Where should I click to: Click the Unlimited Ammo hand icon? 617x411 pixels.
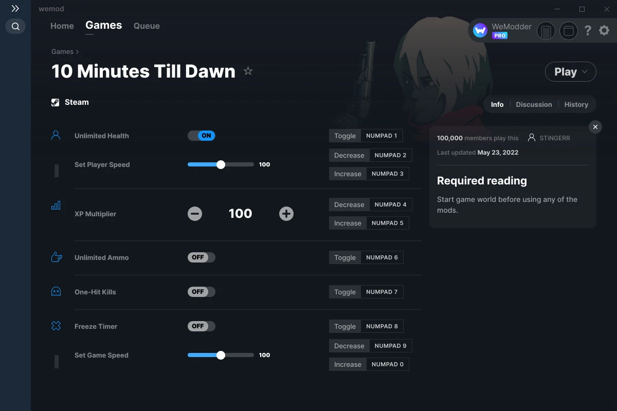pyautogui.click(x=56, y=257)
